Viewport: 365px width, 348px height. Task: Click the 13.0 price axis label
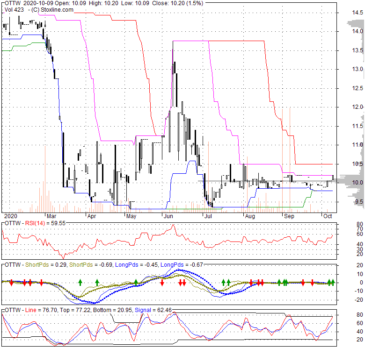point(358,69)
